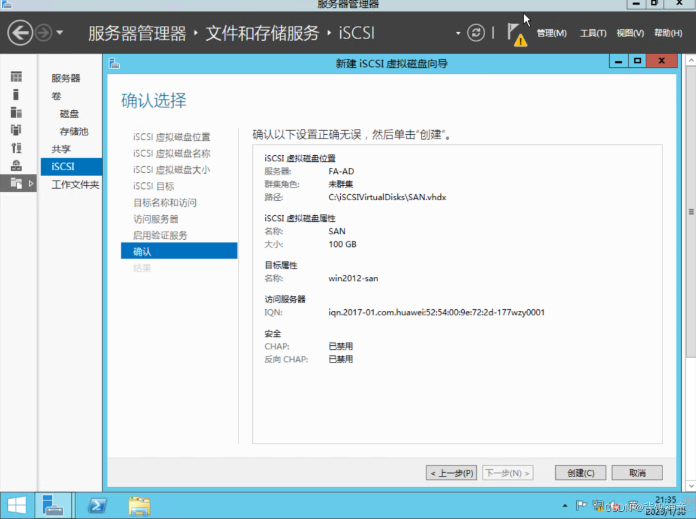Expand hidden icons in the system tray
Image resolution: width=696 pixels, height=519 pixels.
point(565,505)
